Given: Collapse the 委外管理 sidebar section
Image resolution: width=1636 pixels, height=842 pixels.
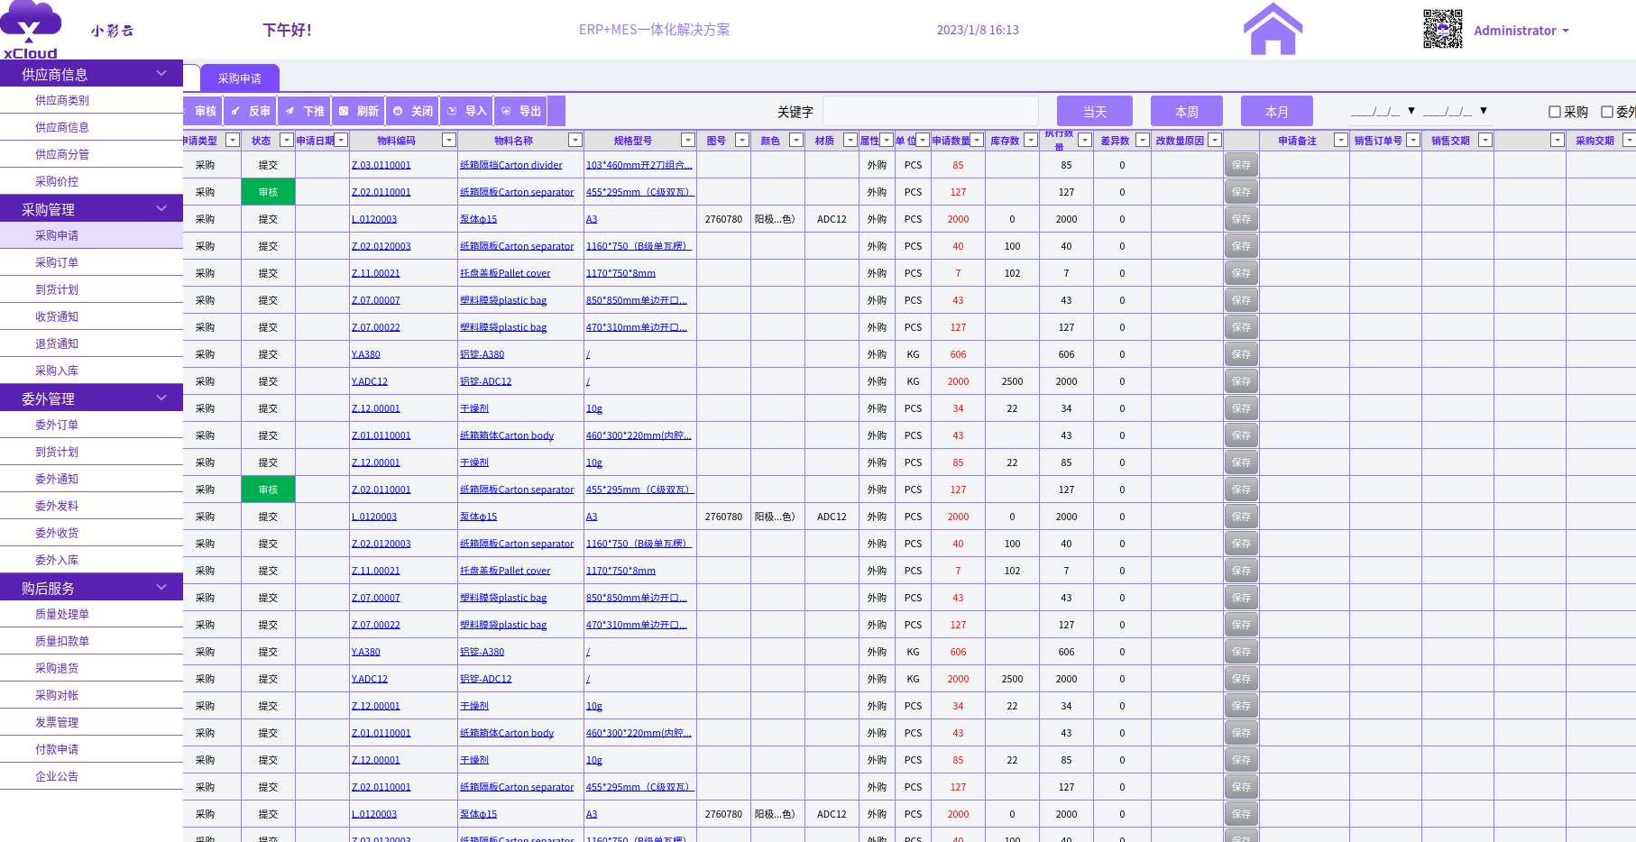Looking at the screenshot, I should pos(162,398).
